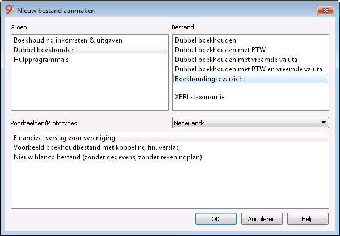Select Dubbel boekhouden met vreemde valuta
340x236 pixels.
250,60
